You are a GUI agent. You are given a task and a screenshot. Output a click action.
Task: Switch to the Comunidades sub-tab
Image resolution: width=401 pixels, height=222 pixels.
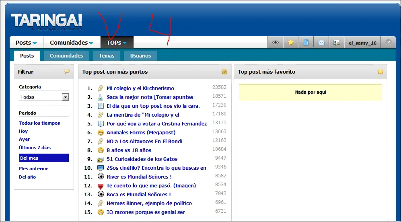tap(66, 56)
